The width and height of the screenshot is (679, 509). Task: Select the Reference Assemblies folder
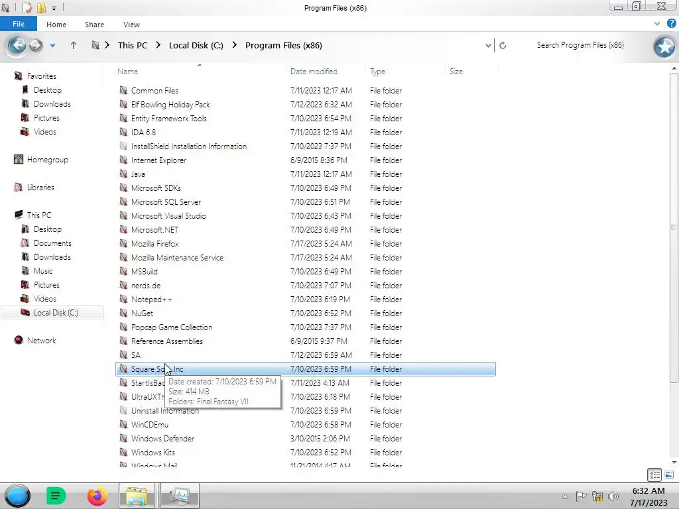166,341
